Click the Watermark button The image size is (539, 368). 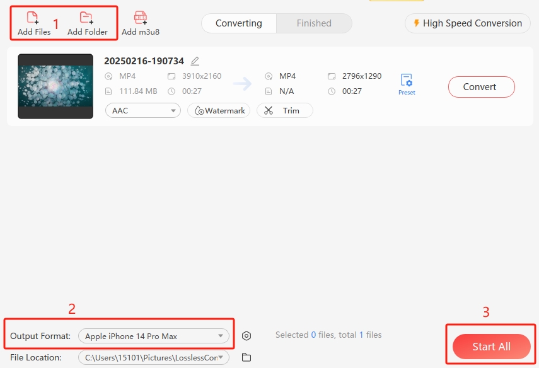point(219,110)
